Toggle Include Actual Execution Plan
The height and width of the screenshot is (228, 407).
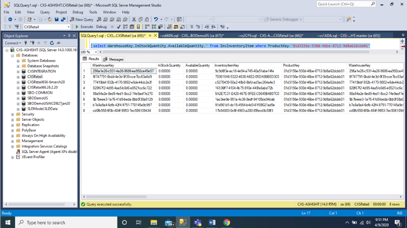click(147, 27)
